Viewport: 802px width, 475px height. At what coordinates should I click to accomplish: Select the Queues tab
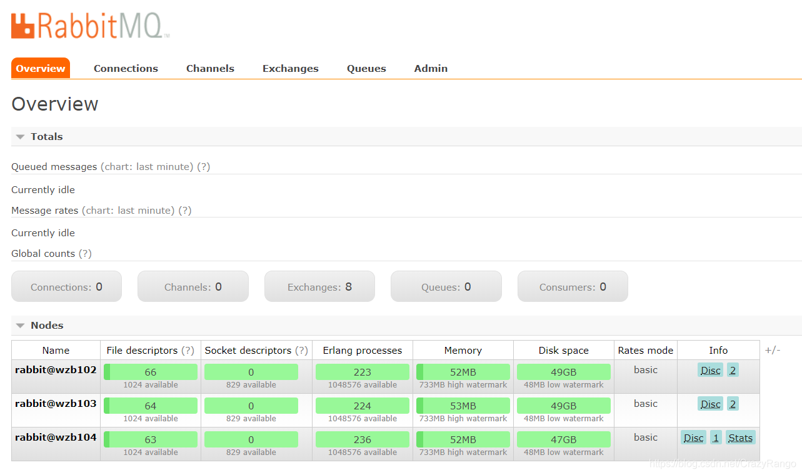click(366, 68)
